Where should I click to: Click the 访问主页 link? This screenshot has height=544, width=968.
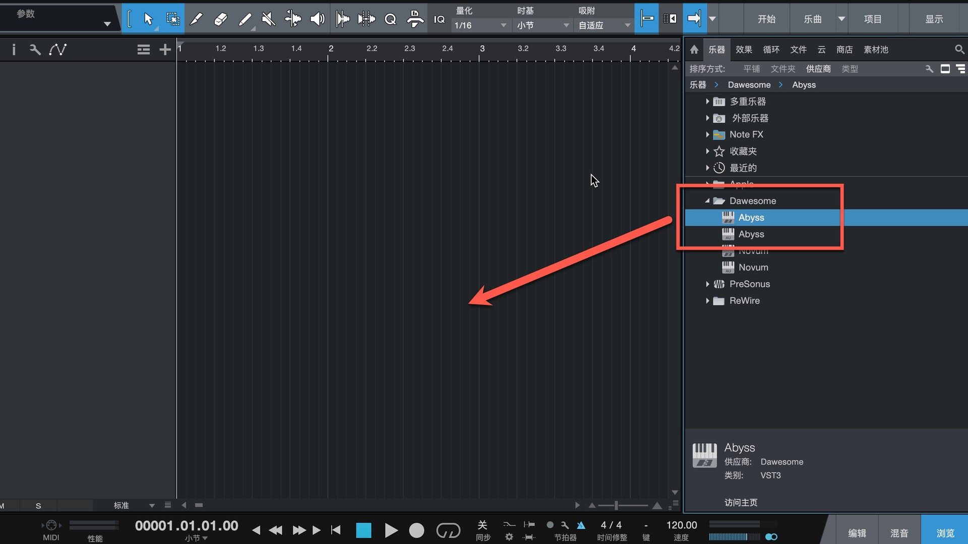(741, 502)
